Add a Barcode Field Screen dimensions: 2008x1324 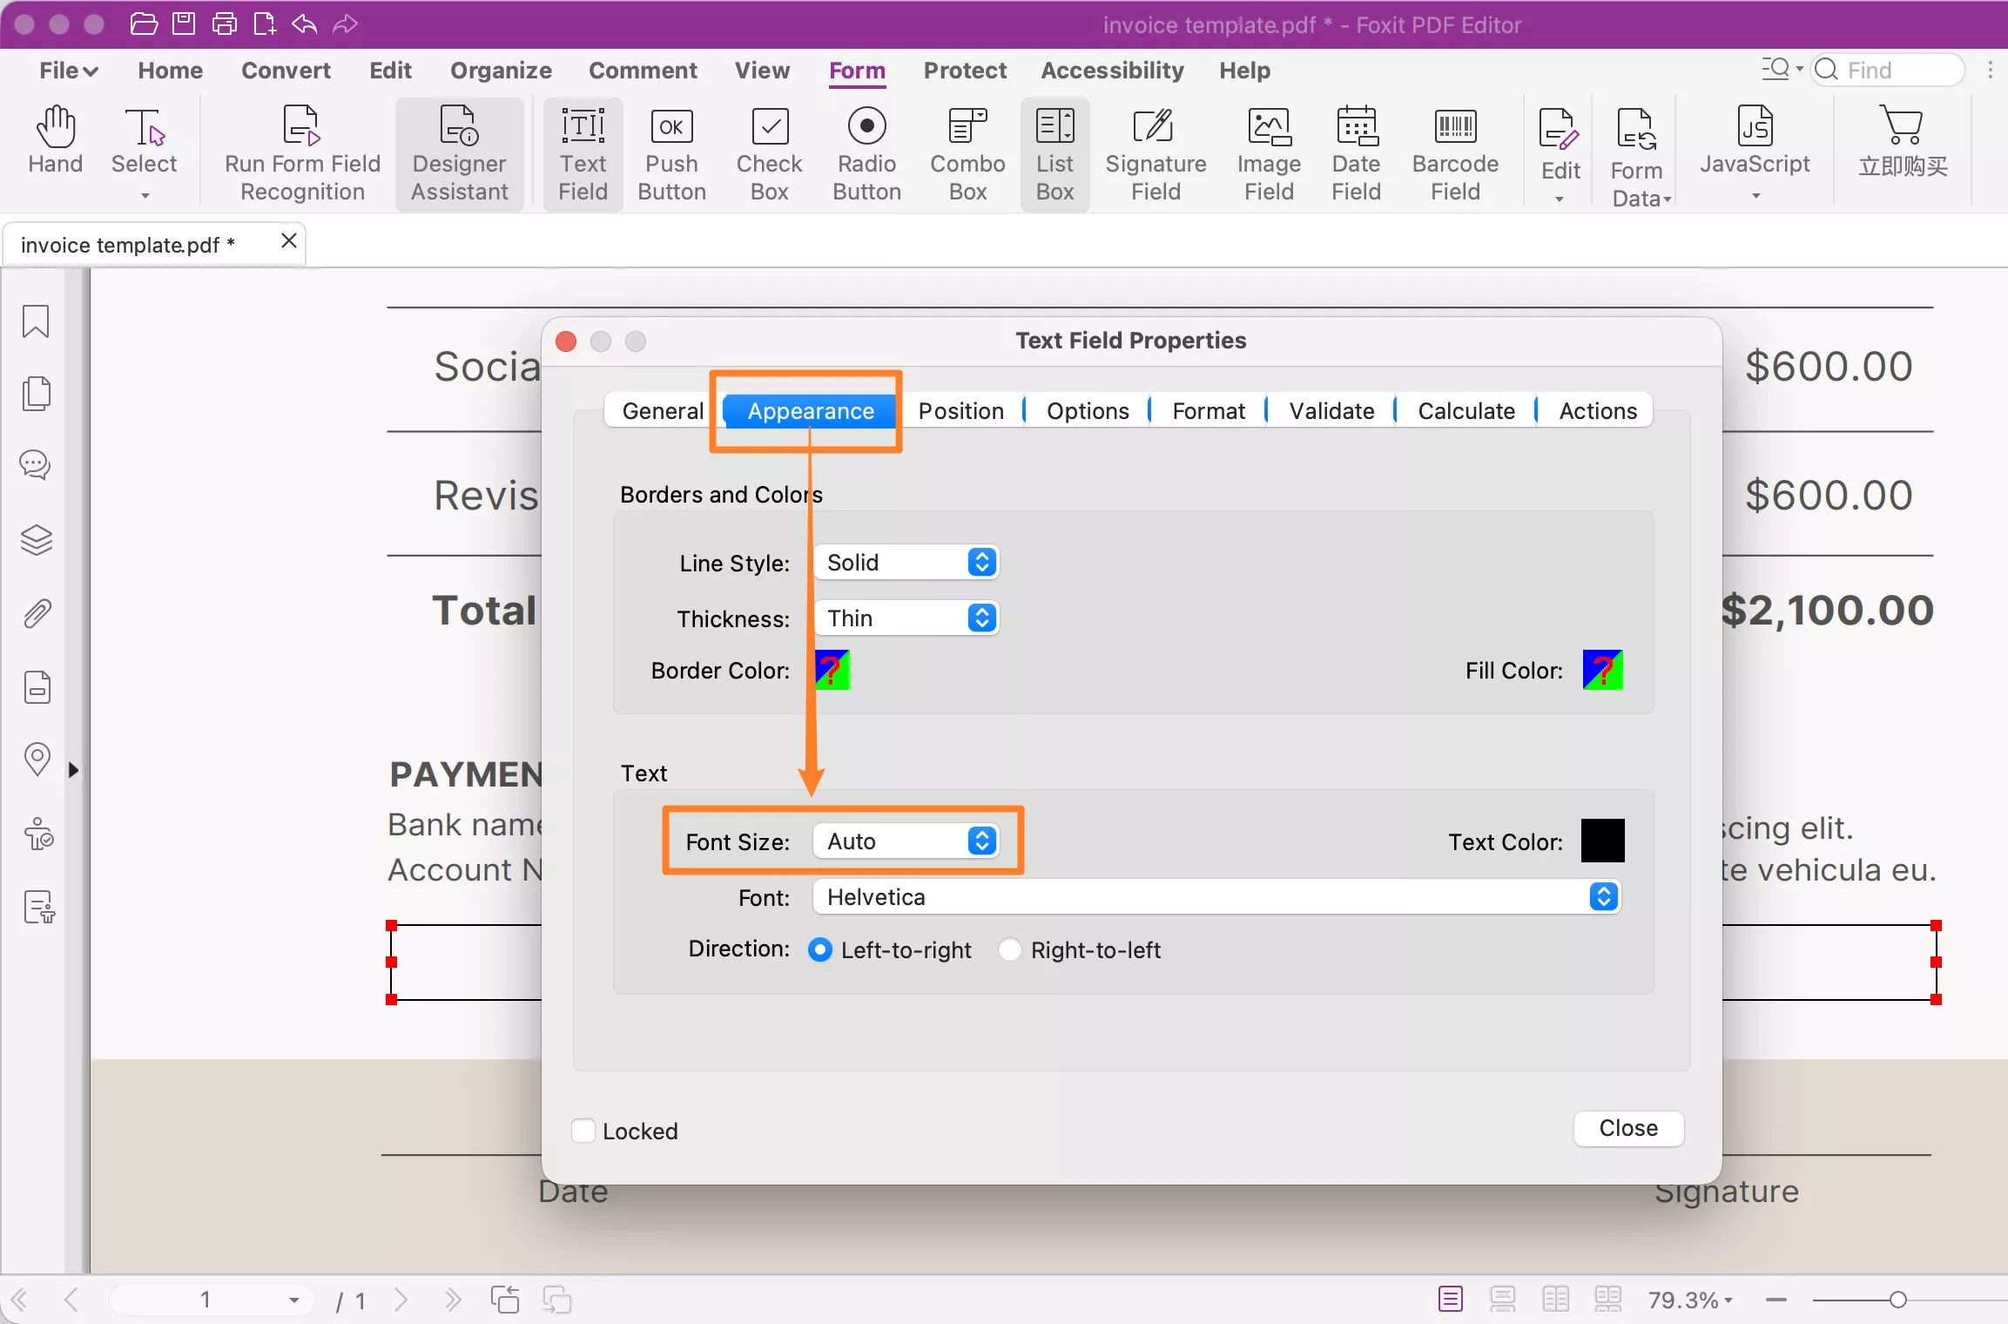[x=1455, y=155]
